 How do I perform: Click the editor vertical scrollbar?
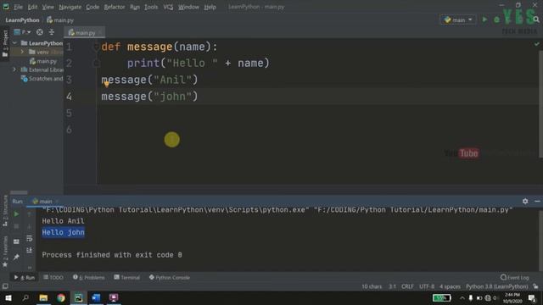point(540,103)
